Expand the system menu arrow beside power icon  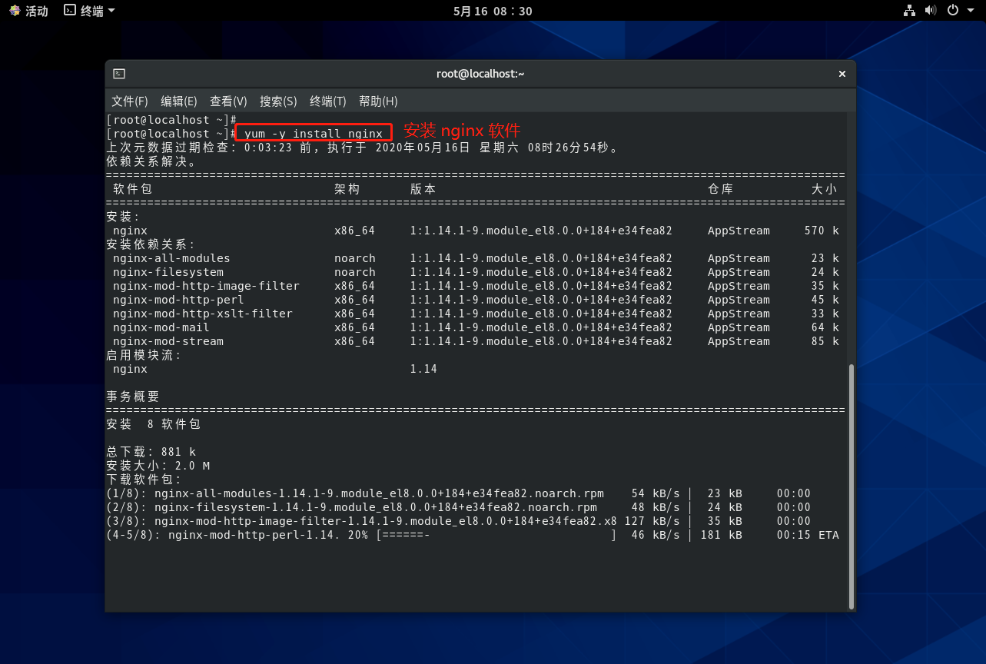tap(970, 11)
